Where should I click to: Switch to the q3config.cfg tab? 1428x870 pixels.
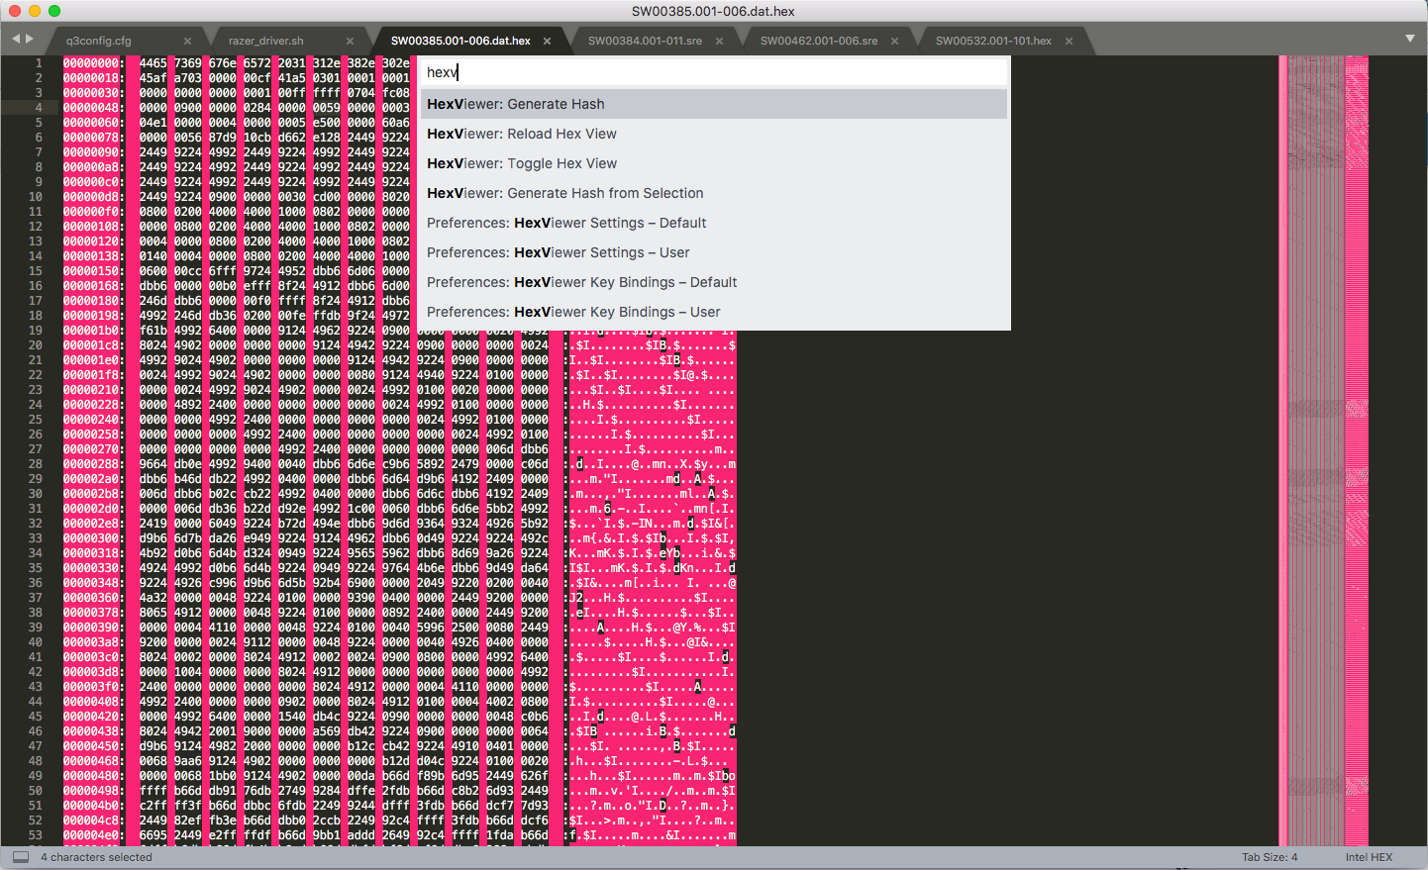pyautogui.click(x=109, y=41)
